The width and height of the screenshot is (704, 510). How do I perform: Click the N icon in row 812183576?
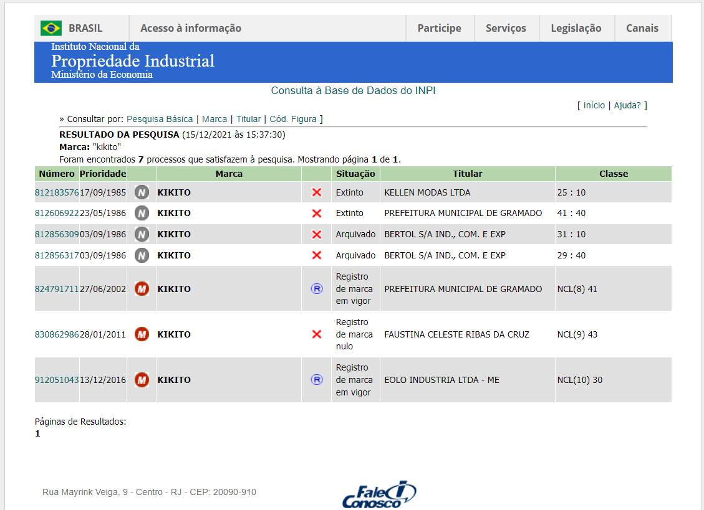point(142,192)
